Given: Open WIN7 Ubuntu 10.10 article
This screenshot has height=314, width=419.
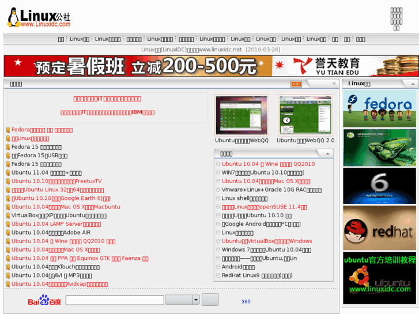Looking at the screenshot, I should 263,173.
